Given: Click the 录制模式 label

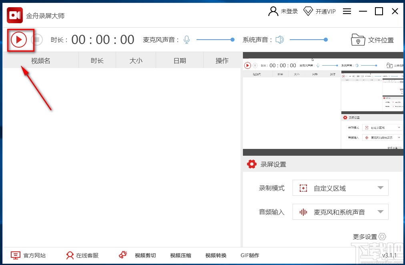Looking at the screenshot, I should click(272, 188).
